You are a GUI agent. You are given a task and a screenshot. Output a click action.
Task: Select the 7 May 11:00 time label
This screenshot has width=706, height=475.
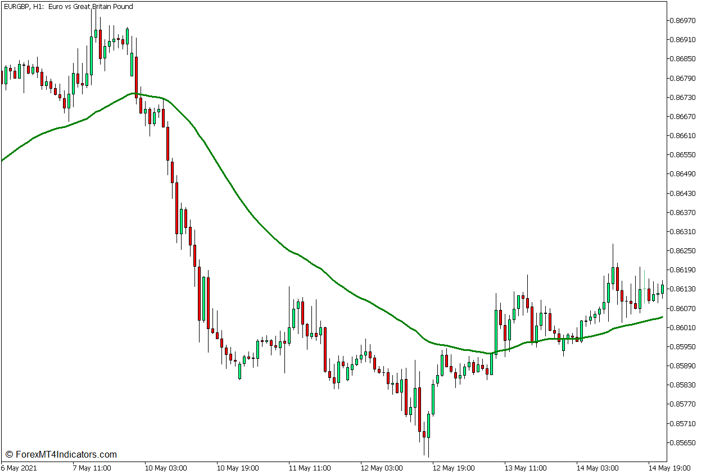point(92,468)
